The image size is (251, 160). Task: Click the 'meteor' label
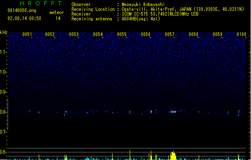[x=57, y=12]
